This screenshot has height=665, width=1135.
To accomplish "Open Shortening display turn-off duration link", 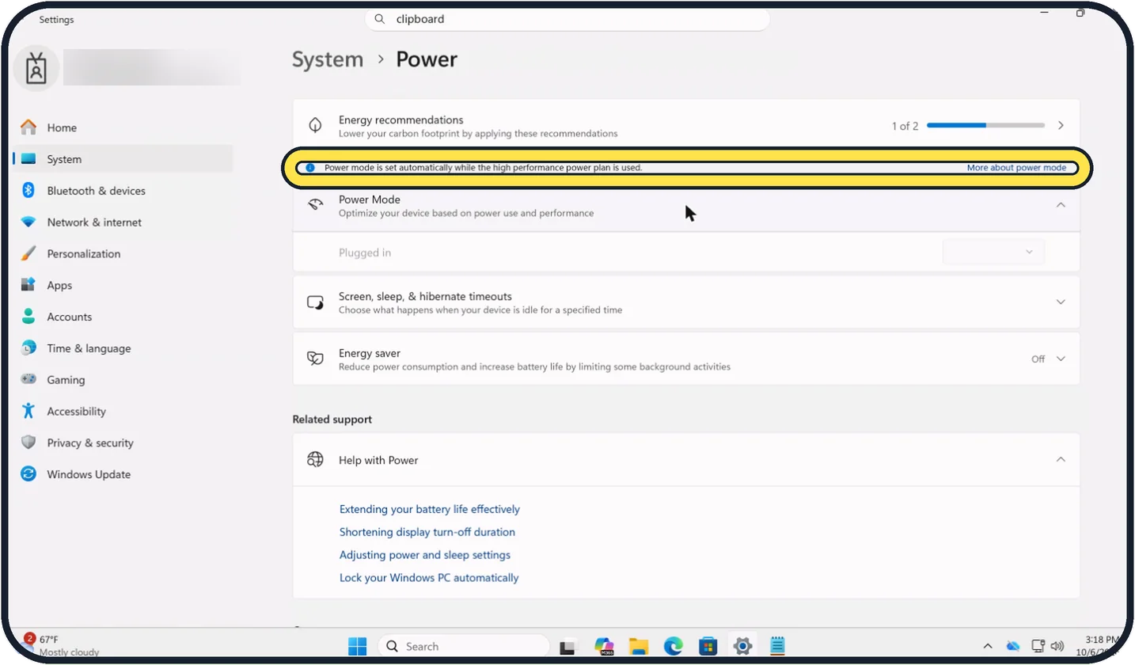I will point(427,532).
